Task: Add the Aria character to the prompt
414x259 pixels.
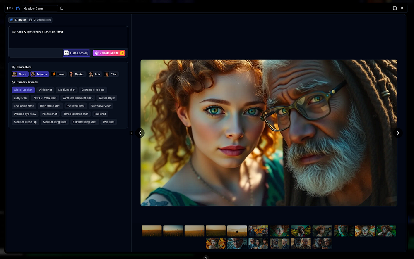Action: click(x=95, y=74)
